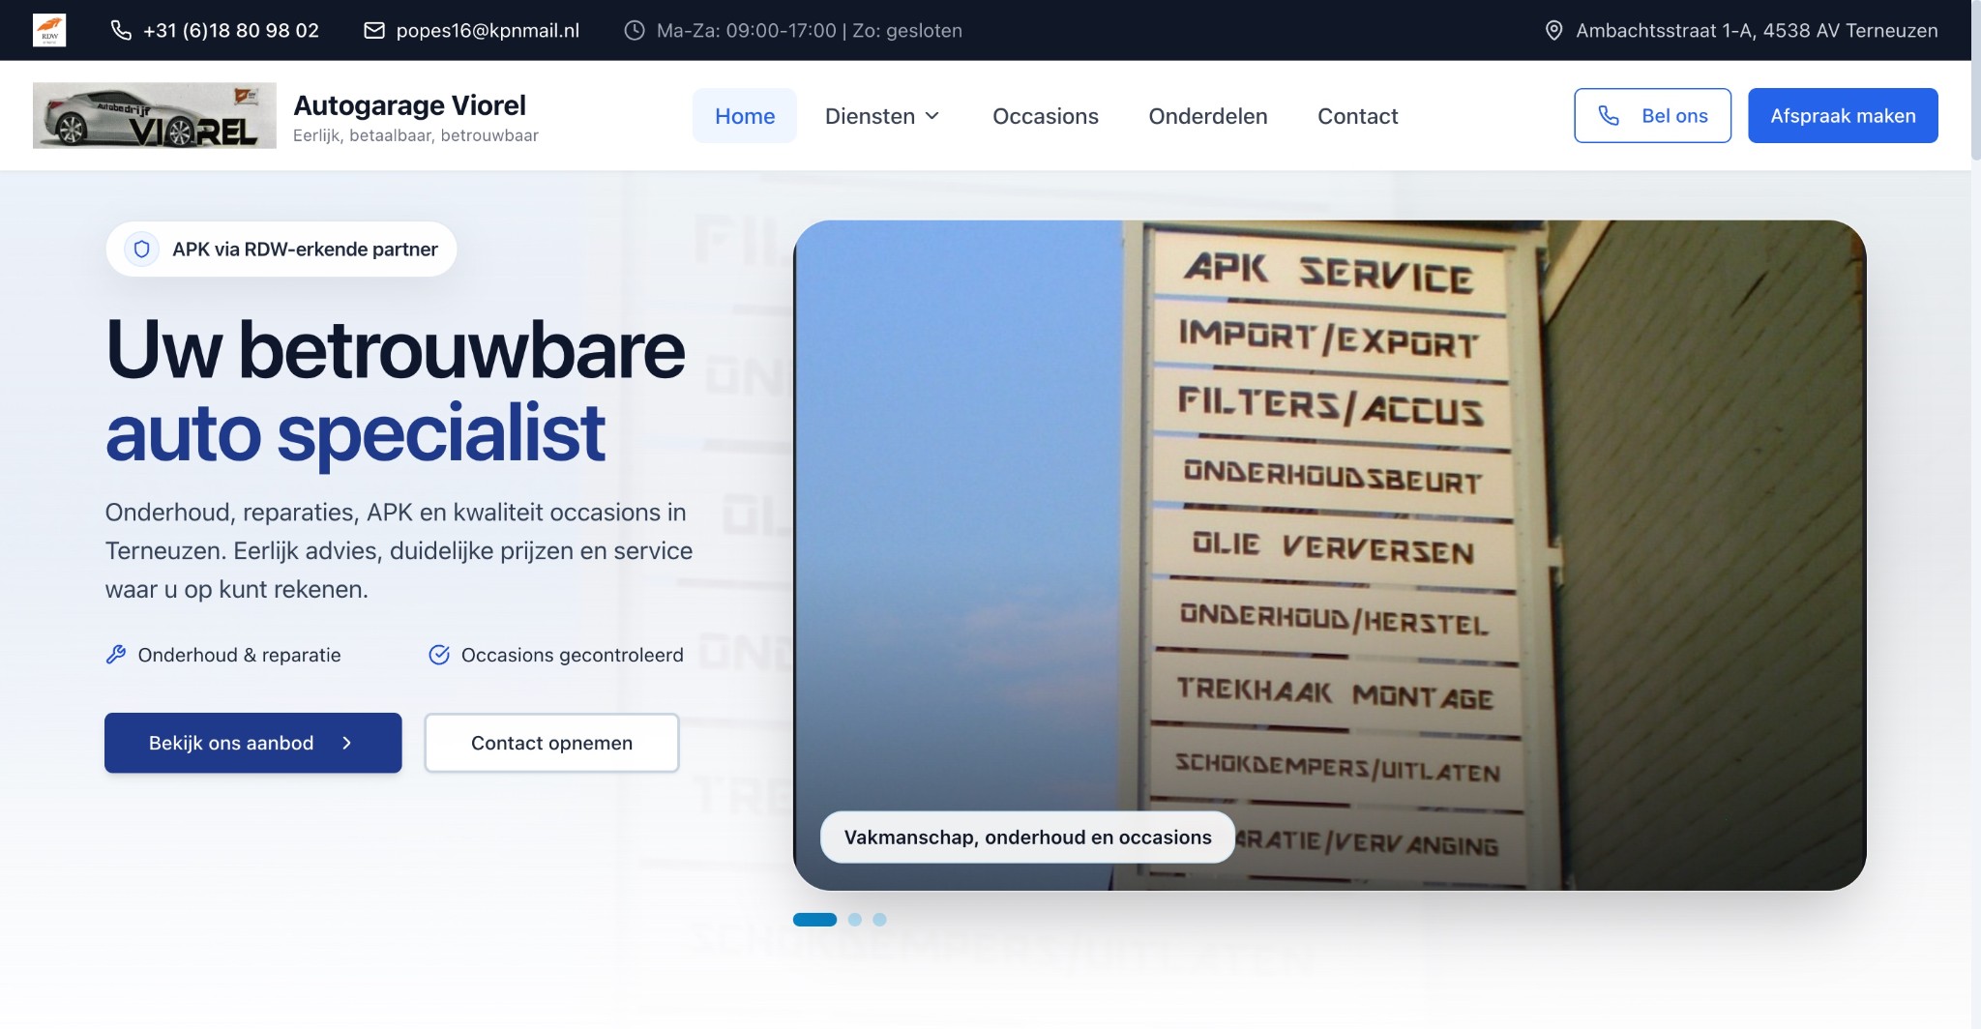Select the third carousel dot
Screen dimensions: 1981x1029
tap(879, 920)
